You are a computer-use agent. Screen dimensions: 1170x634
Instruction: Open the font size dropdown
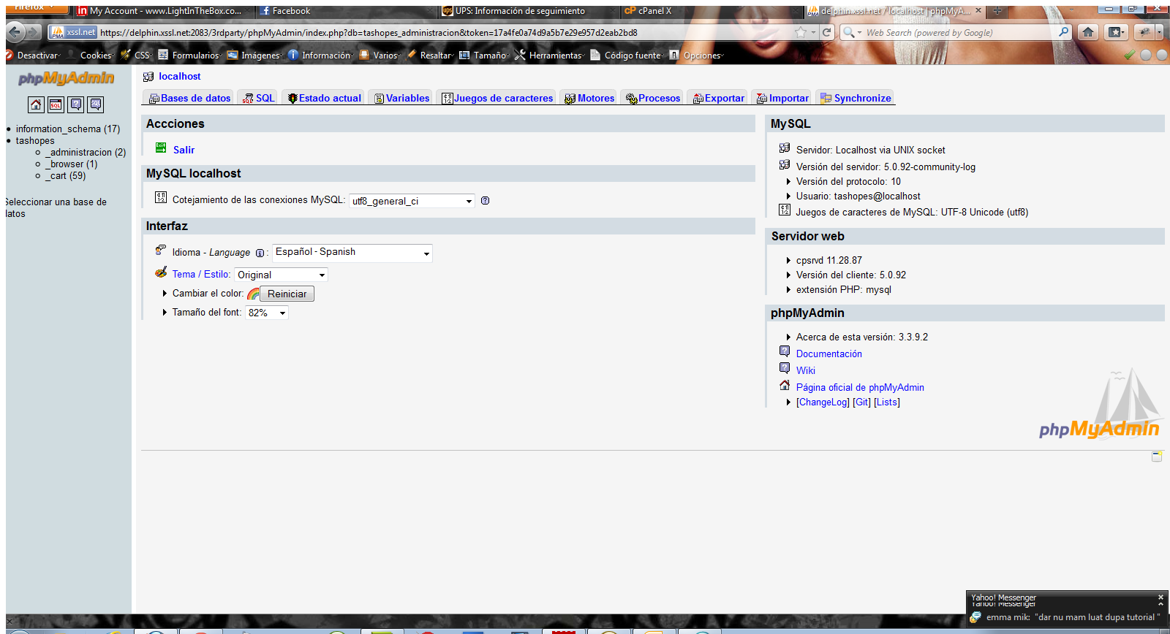[x=267, y=313]
